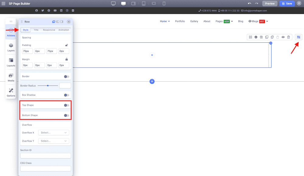Open the Portfolio menu item

(x=180, y=21)
